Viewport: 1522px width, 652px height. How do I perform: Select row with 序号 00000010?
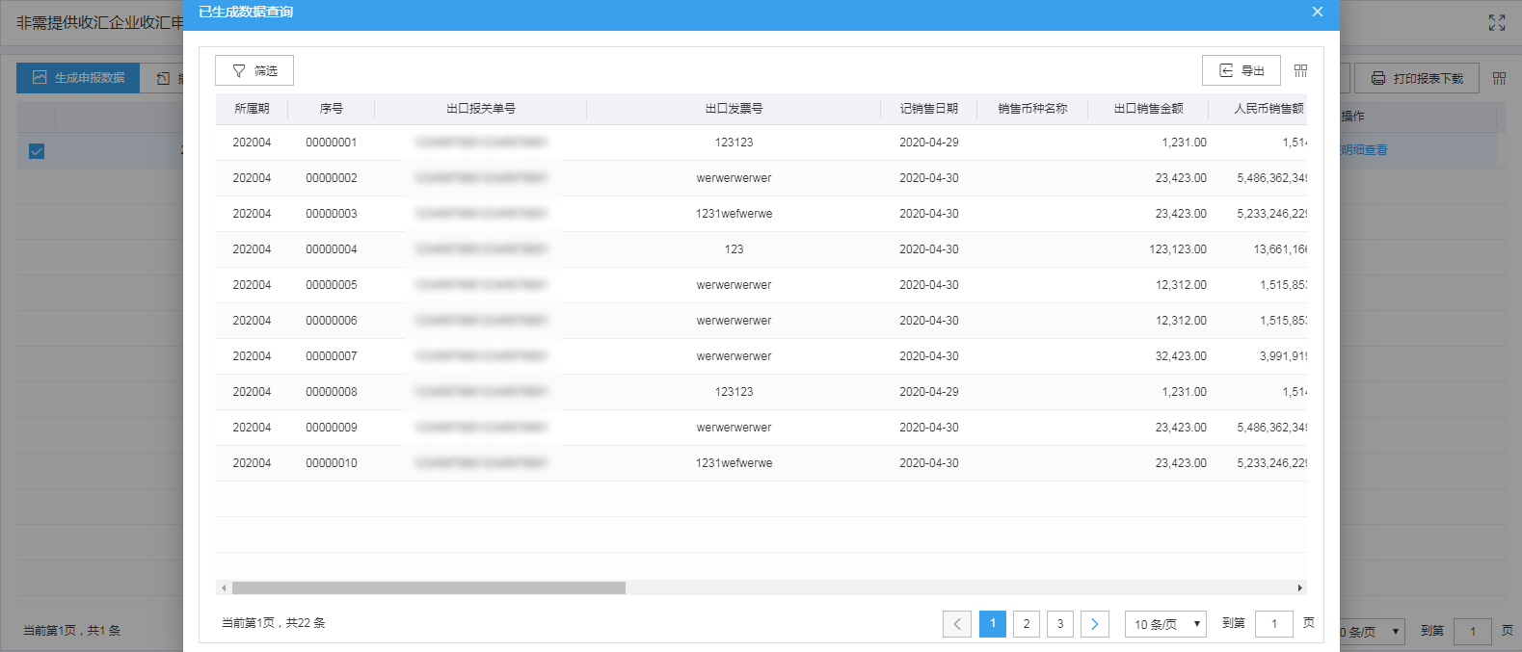coord(761,463)
